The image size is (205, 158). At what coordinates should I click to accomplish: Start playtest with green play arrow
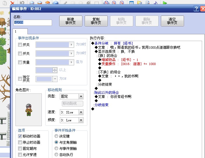point(165,3)
